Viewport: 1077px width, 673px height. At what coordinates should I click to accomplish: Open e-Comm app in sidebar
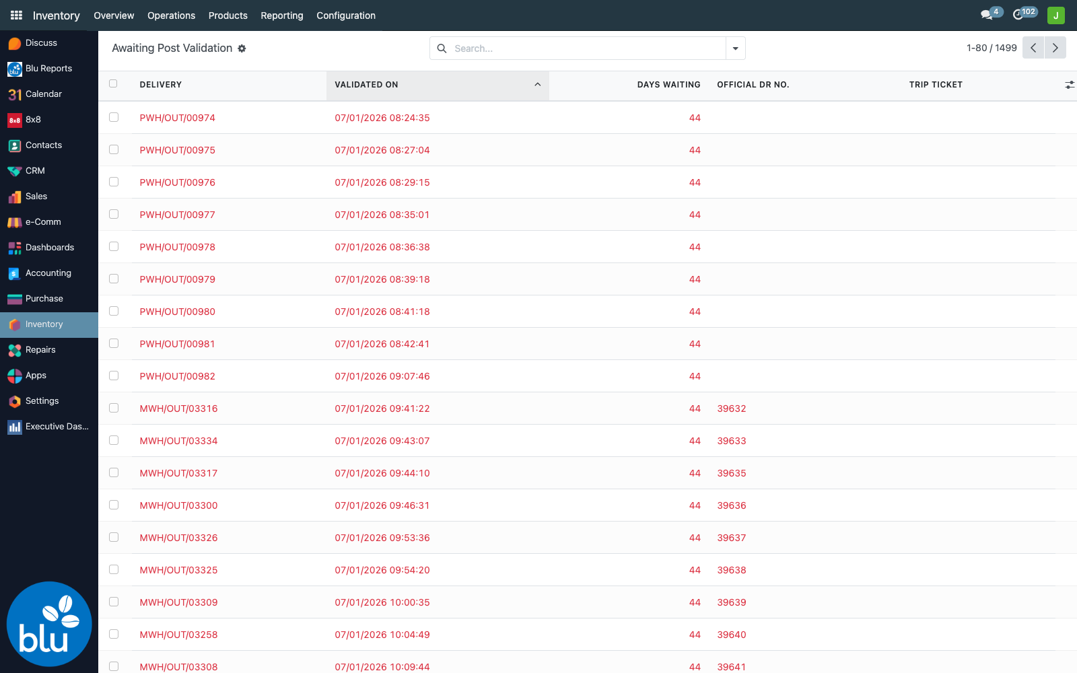49,222
